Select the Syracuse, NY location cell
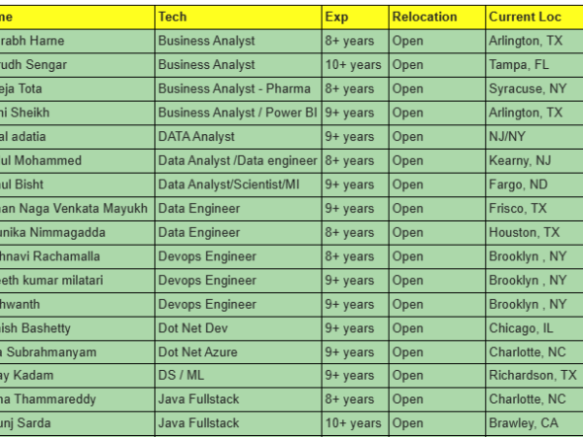This screenshot has width=583, height=437. (532, 88)
